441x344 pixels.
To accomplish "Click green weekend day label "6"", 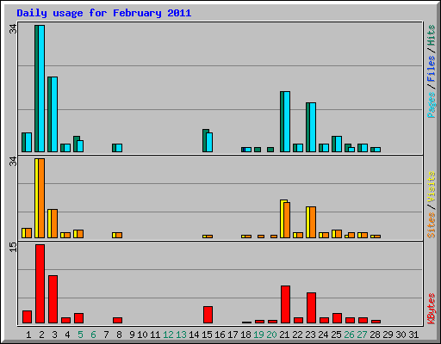I will tap(93, 335).
